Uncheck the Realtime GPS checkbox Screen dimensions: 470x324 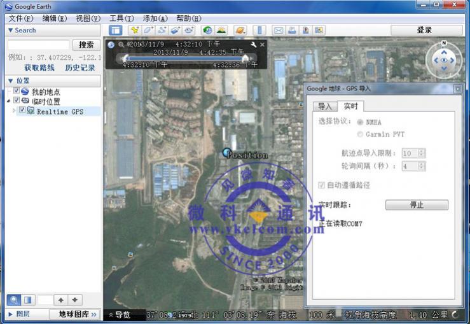click(x=22, y=111)
